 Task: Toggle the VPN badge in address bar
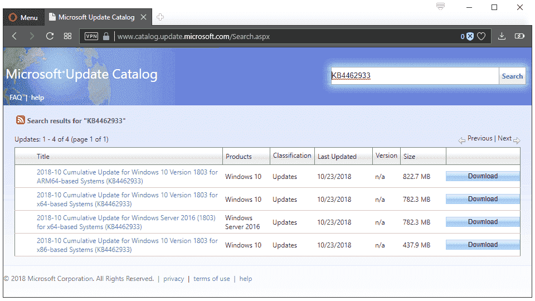[x=91, y=36]
